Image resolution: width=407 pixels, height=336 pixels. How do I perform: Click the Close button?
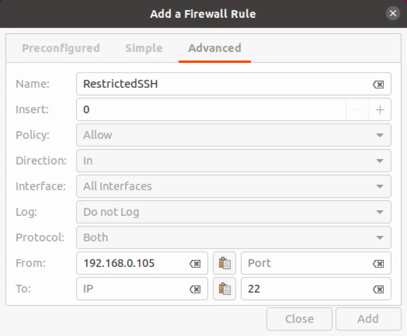(x=299, y=319)
